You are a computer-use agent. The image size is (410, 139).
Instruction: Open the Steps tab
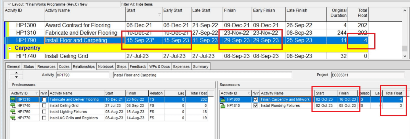pyautogui.click(x=122, y=66)
